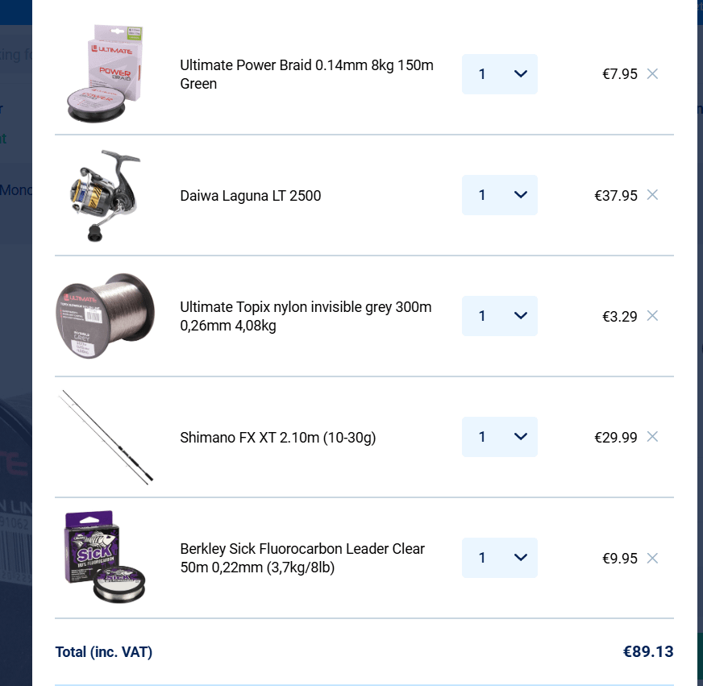Image resolution: width=703 pixels, height=686 pixels.
Task: Select quantity for Berkley Sick Fluorocarbon Leader
Action: [500, 558]
